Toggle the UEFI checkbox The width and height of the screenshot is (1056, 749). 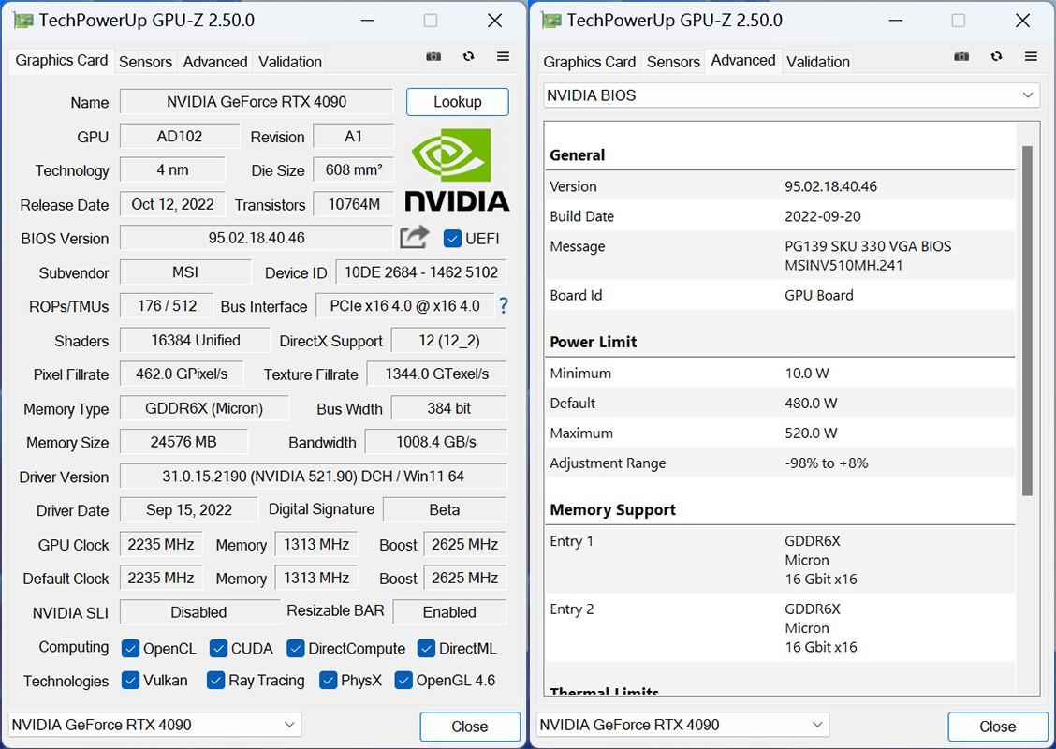[452, 238]
